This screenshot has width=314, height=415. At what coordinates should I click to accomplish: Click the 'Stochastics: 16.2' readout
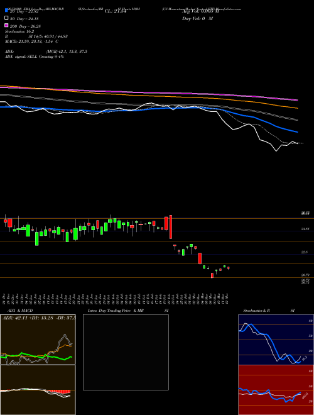(19, 31)
